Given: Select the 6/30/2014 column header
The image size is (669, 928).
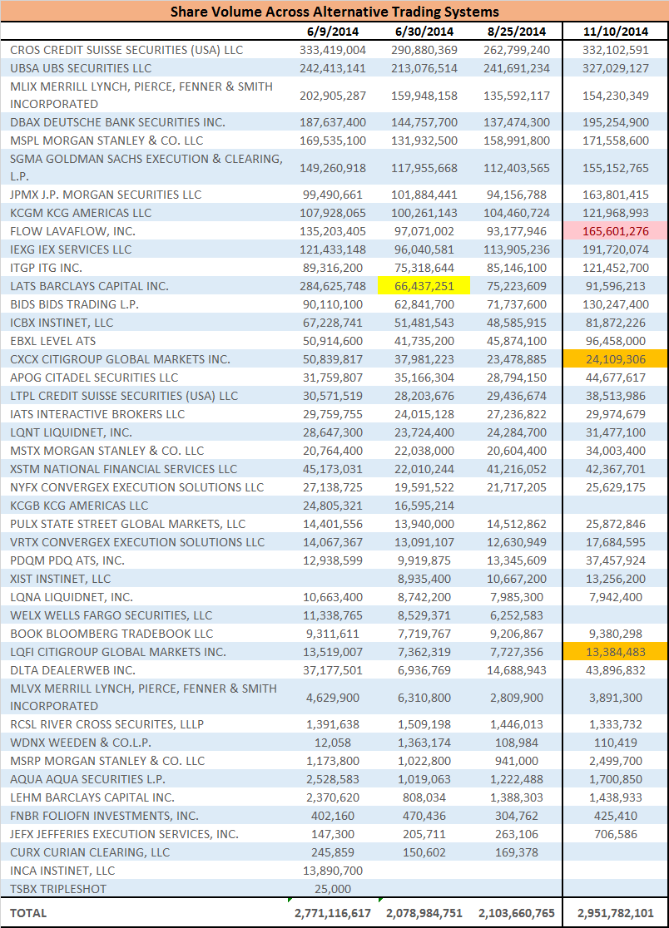Looking at the screenshot, I should click(424, 32).
